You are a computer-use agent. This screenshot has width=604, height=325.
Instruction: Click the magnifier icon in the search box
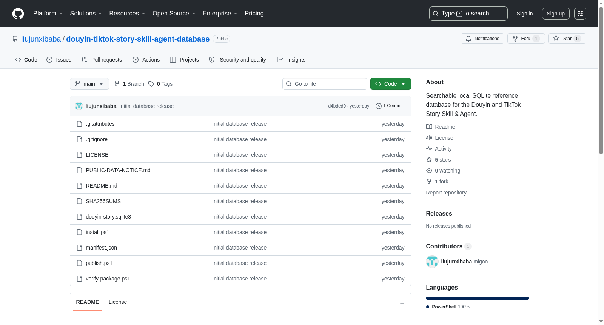pos(436,14)
